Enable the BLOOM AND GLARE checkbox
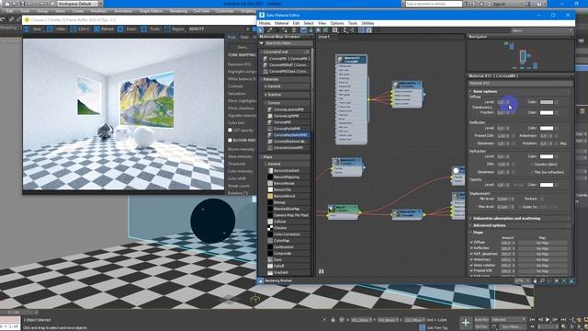The width and height of the screenshot is (588, 331). point(230,141)
